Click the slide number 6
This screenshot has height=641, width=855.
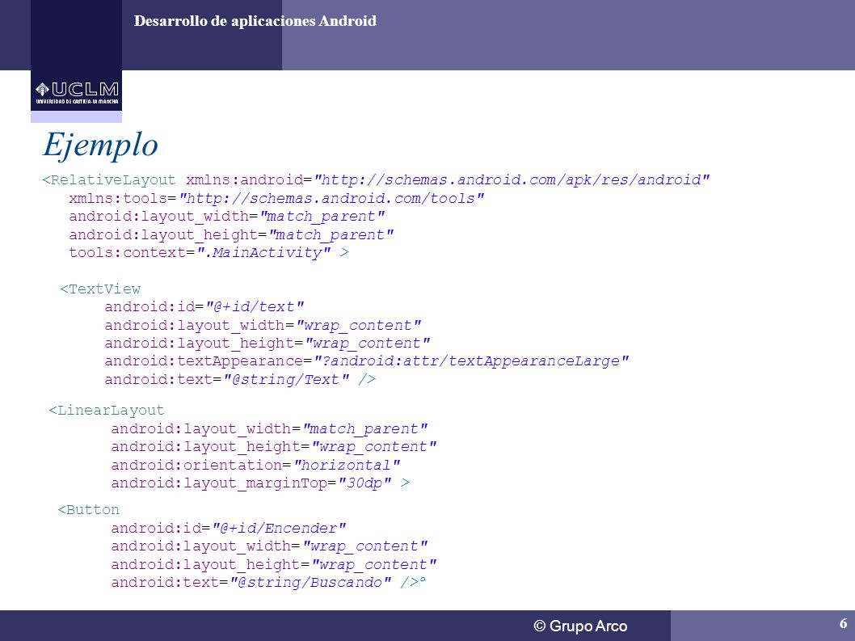[x=843, y=623]
